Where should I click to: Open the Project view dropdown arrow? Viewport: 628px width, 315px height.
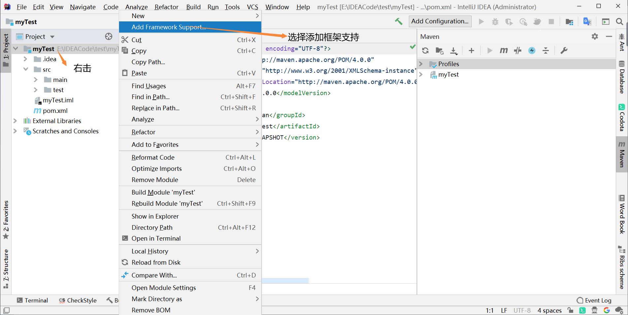pyautogui.click(x=52, y=37)
